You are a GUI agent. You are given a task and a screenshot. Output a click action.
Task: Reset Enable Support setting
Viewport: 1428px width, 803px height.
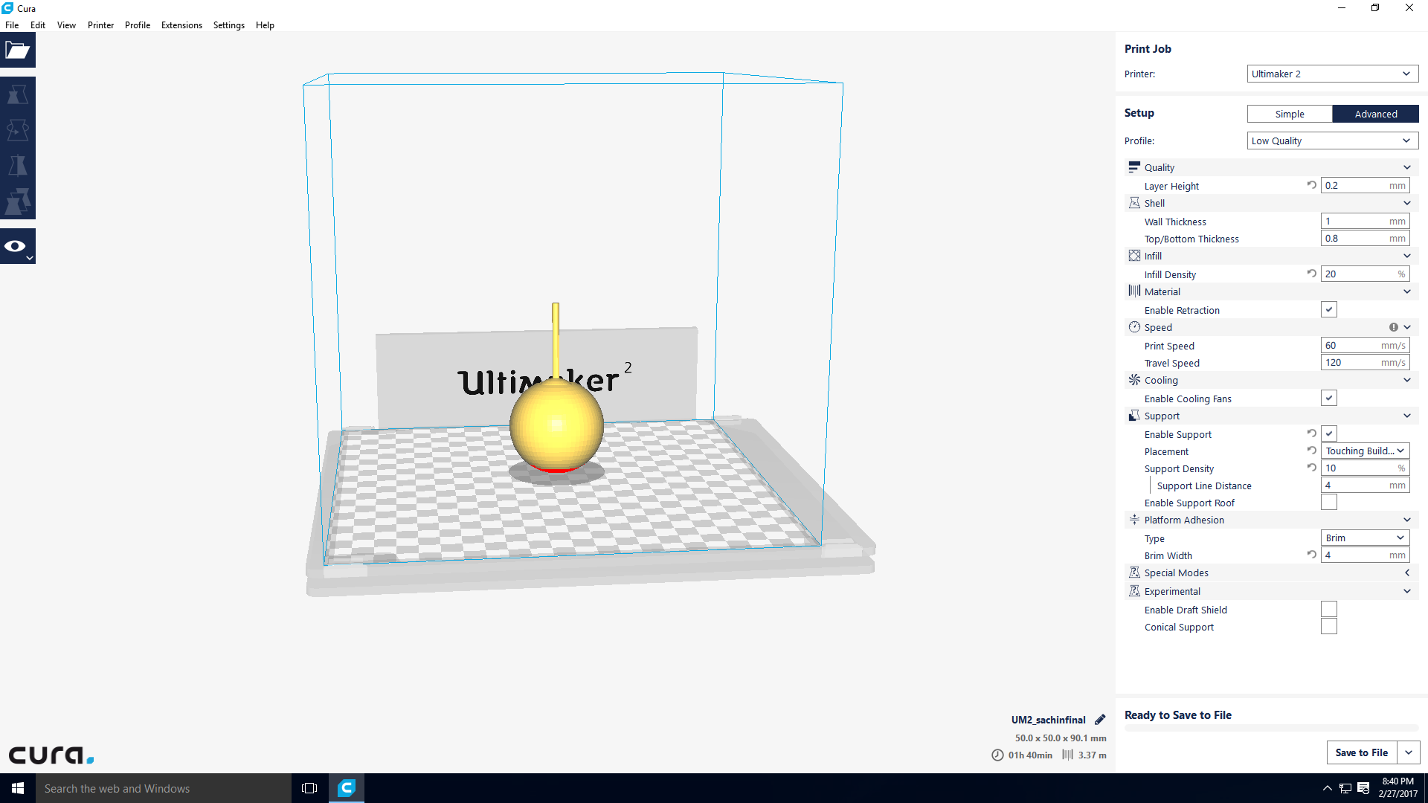[1312, 433]
